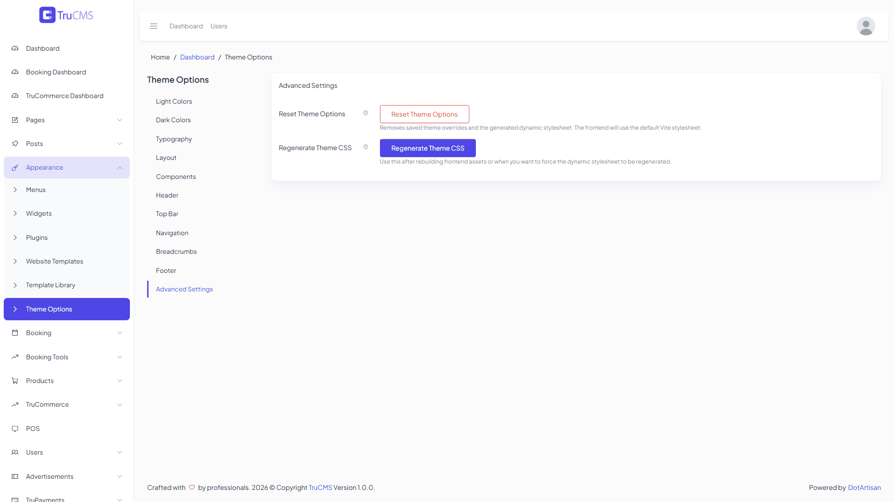Click the Reset Theme Options button
This screenshot has width=894, height=502.
tap(424, 114)
